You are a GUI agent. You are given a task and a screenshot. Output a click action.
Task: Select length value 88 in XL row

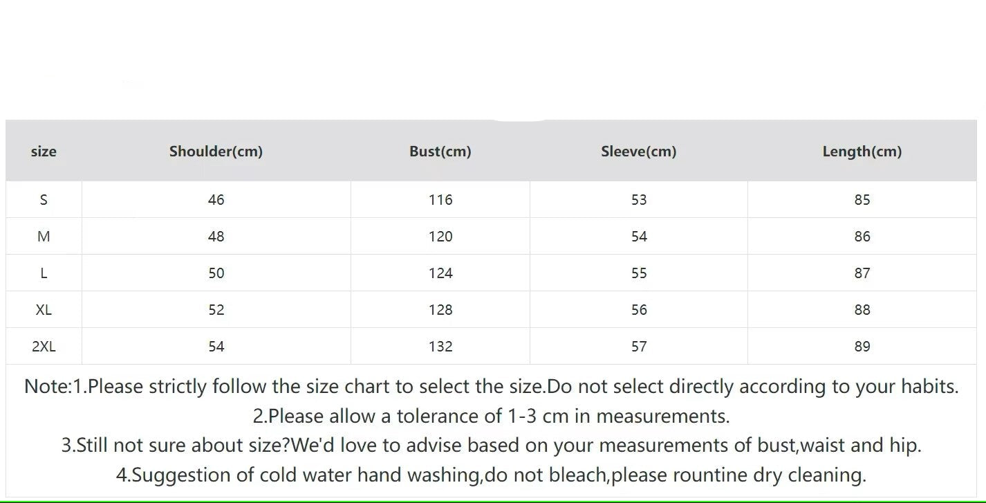[x=862, y=310]
